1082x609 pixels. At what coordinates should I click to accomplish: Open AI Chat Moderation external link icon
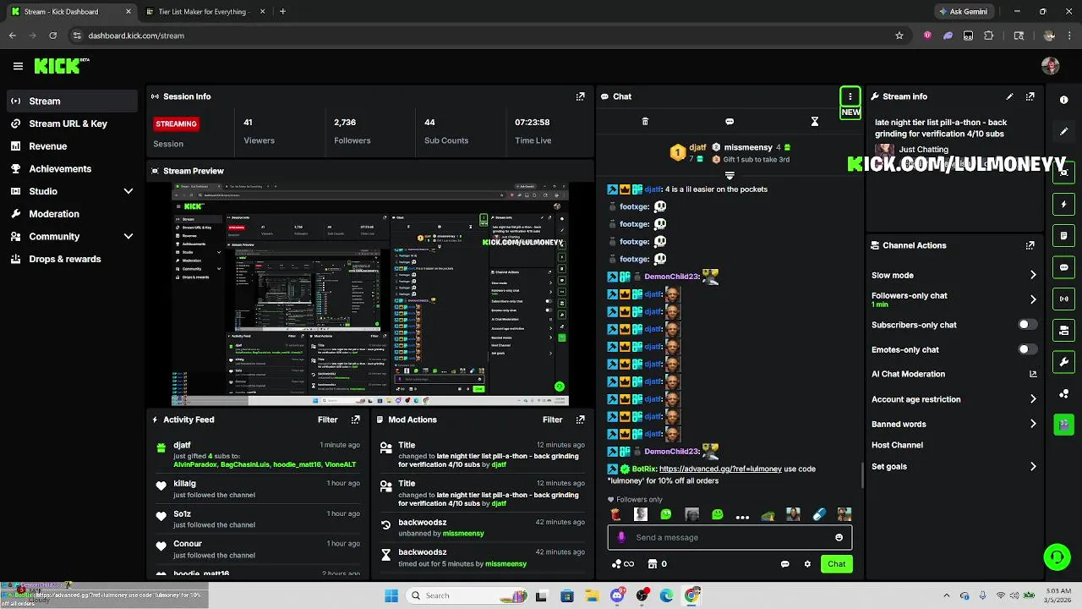point(1033,374)
